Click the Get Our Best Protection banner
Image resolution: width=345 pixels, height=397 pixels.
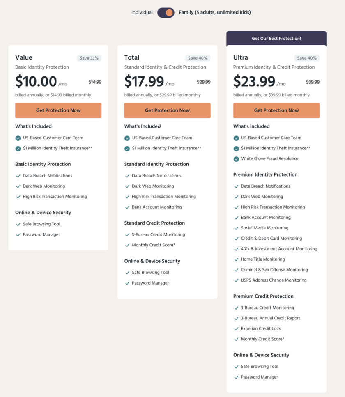tap(276, 38)
